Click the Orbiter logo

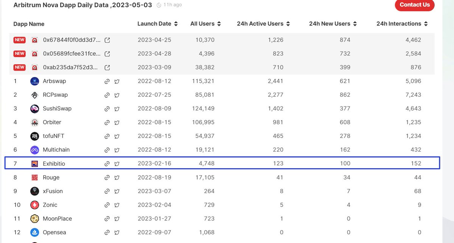[x=34, y=122]
